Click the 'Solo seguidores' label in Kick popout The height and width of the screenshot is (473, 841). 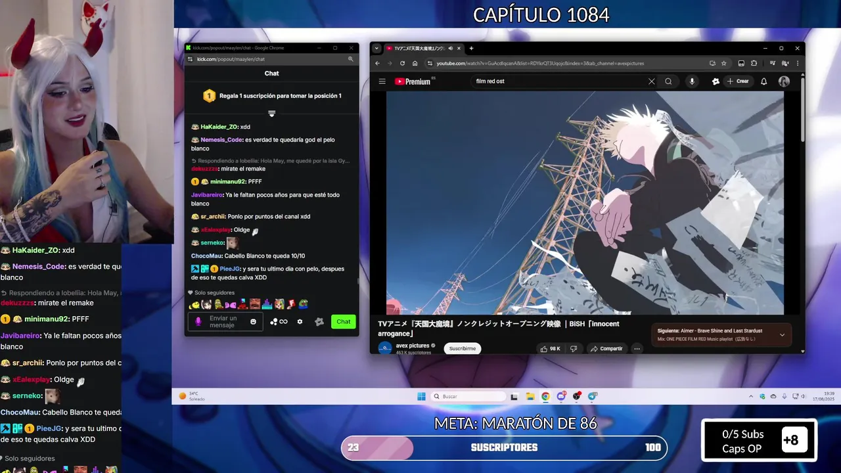[214, 293]
